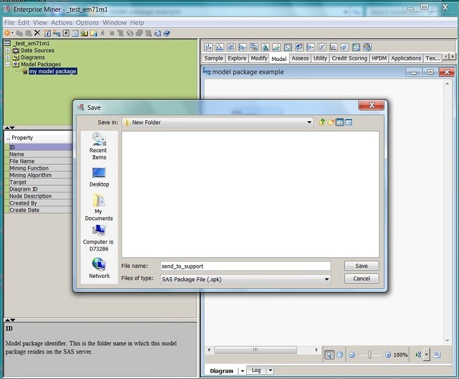This screenshot has width=459, height=379.
Task: Toggle the details view button
Action: pyautogui.click(x=349, y=122)
